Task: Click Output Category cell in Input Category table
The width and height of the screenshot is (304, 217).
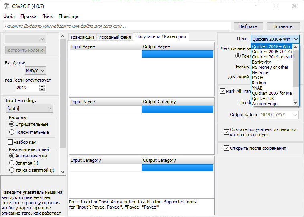Action: [x=177, y=168]
